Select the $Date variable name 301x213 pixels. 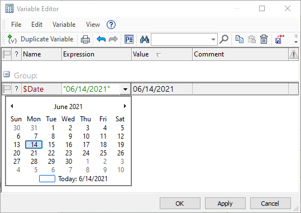[34, 89]
